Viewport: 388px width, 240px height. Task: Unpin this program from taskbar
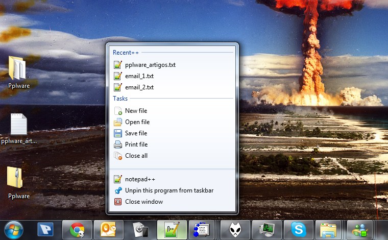pyautogui.click(x=172, y=190)
